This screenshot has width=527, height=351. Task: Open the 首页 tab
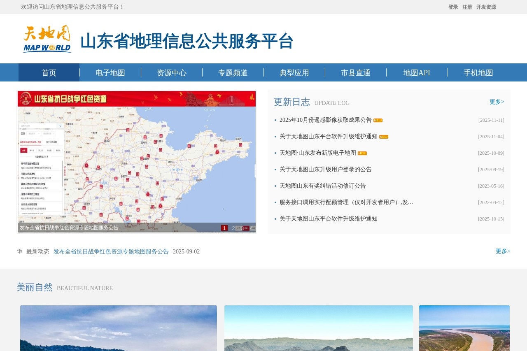pyautogui.click(x=49, y=72)
